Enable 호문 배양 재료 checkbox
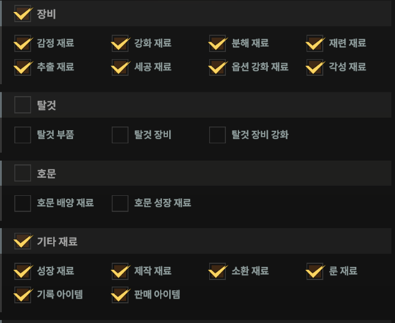The width and height of the screenshot is (395, 323). point(23,203)
